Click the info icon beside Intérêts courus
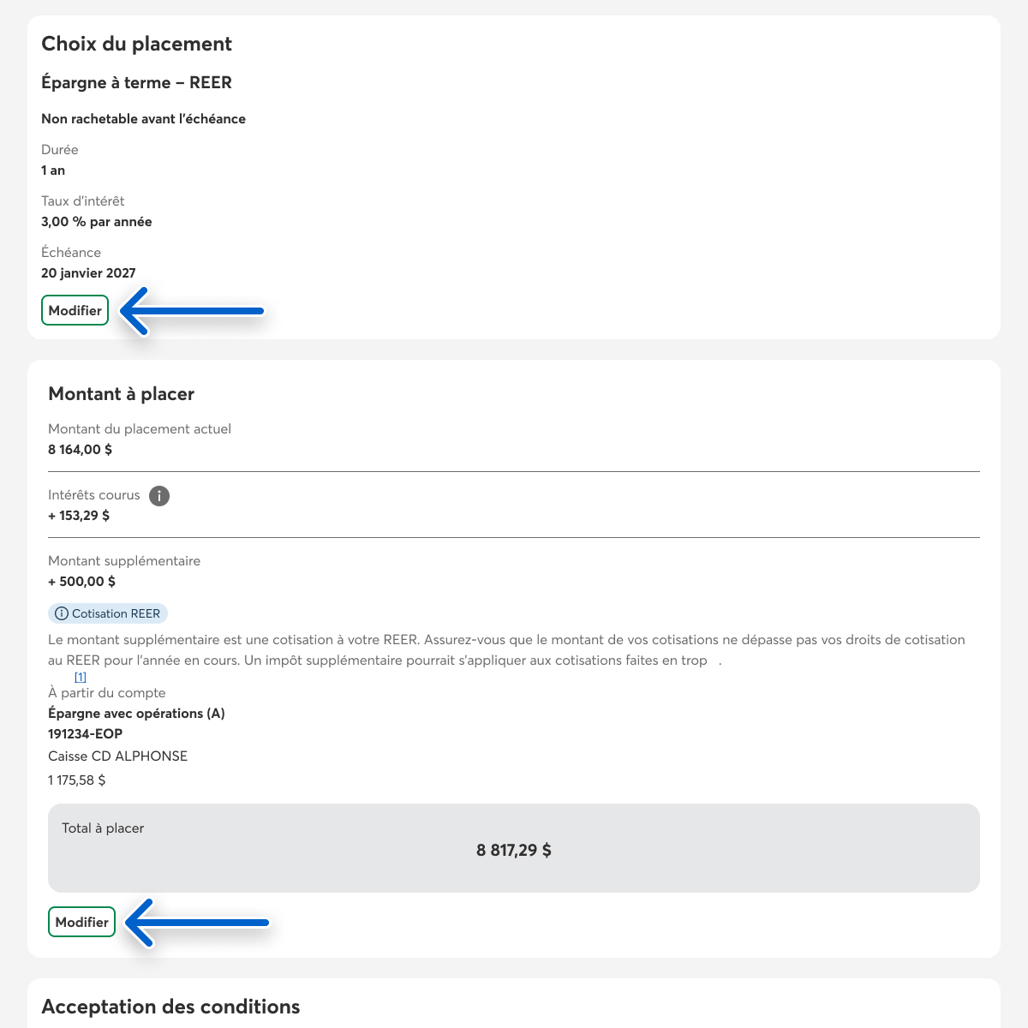This screenshot has height=1028, width=1028. pyautogui.click(x=159, y=496)
